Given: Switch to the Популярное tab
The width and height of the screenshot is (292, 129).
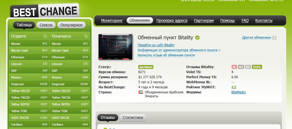Looking at the screenshot, I should 71,25.
